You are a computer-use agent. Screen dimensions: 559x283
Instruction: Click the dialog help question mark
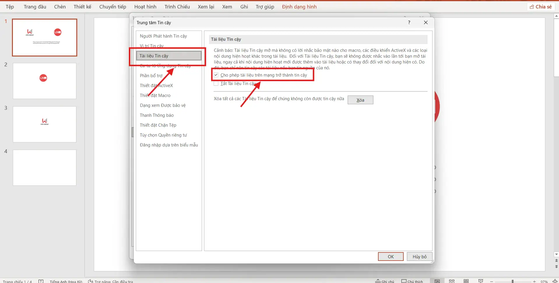point(409,22)
